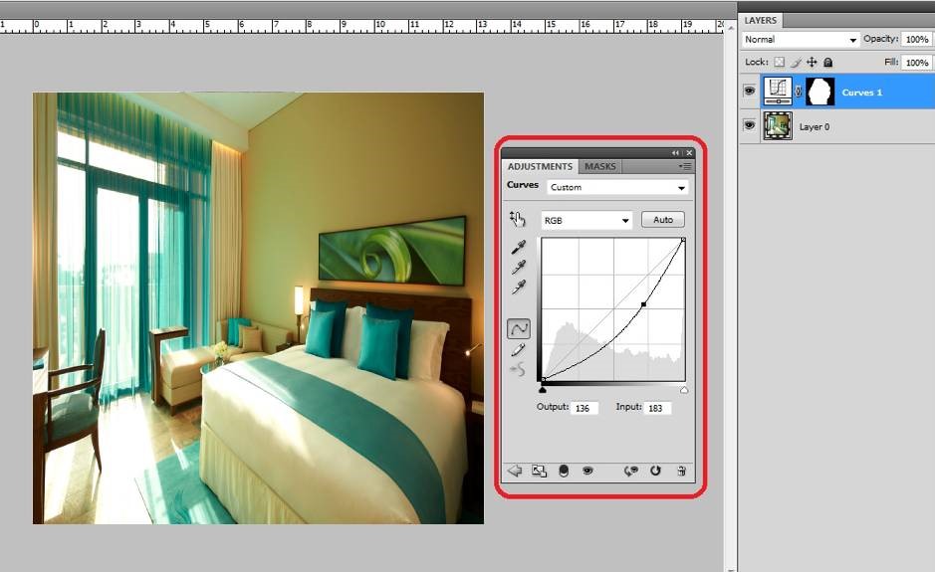Switch to the Masks tab
935x572 pixels.
click(599, 166)
